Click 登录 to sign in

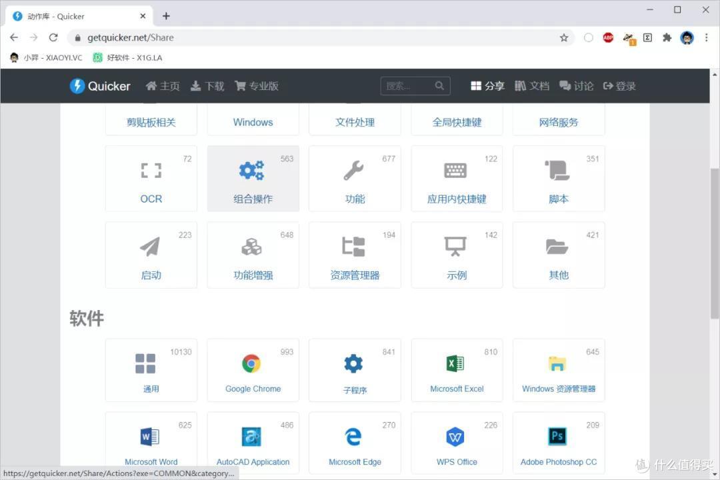(619, 86)
